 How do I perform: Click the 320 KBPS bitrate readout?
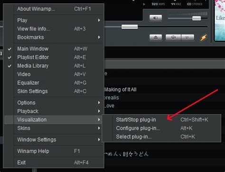[158, 4]
